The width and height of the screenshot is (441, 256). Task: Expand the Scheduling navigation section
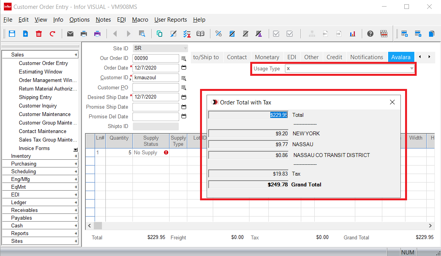coord(76,172)
